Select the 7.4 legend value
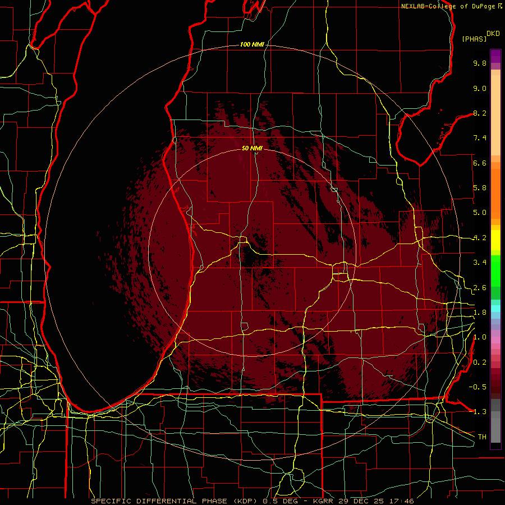Screen dimensions: 505x505 (x=480, y=138)
